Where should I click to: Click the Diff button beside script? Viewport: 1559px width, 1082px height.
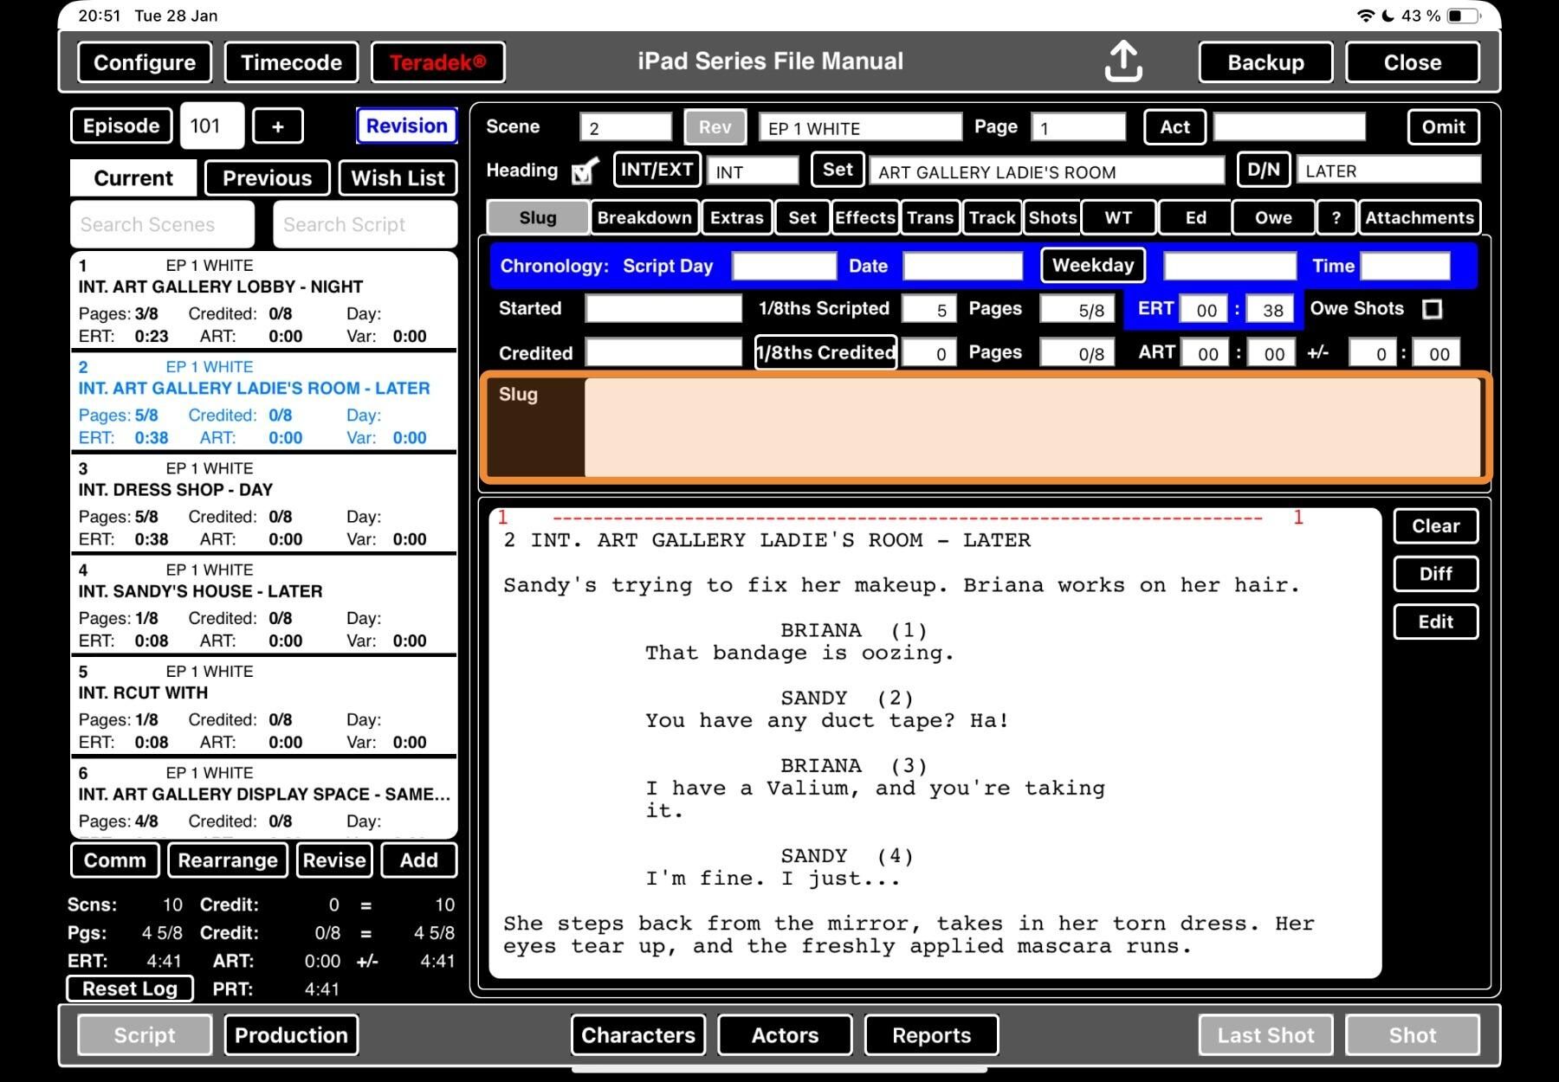(x=1435, y=574)
